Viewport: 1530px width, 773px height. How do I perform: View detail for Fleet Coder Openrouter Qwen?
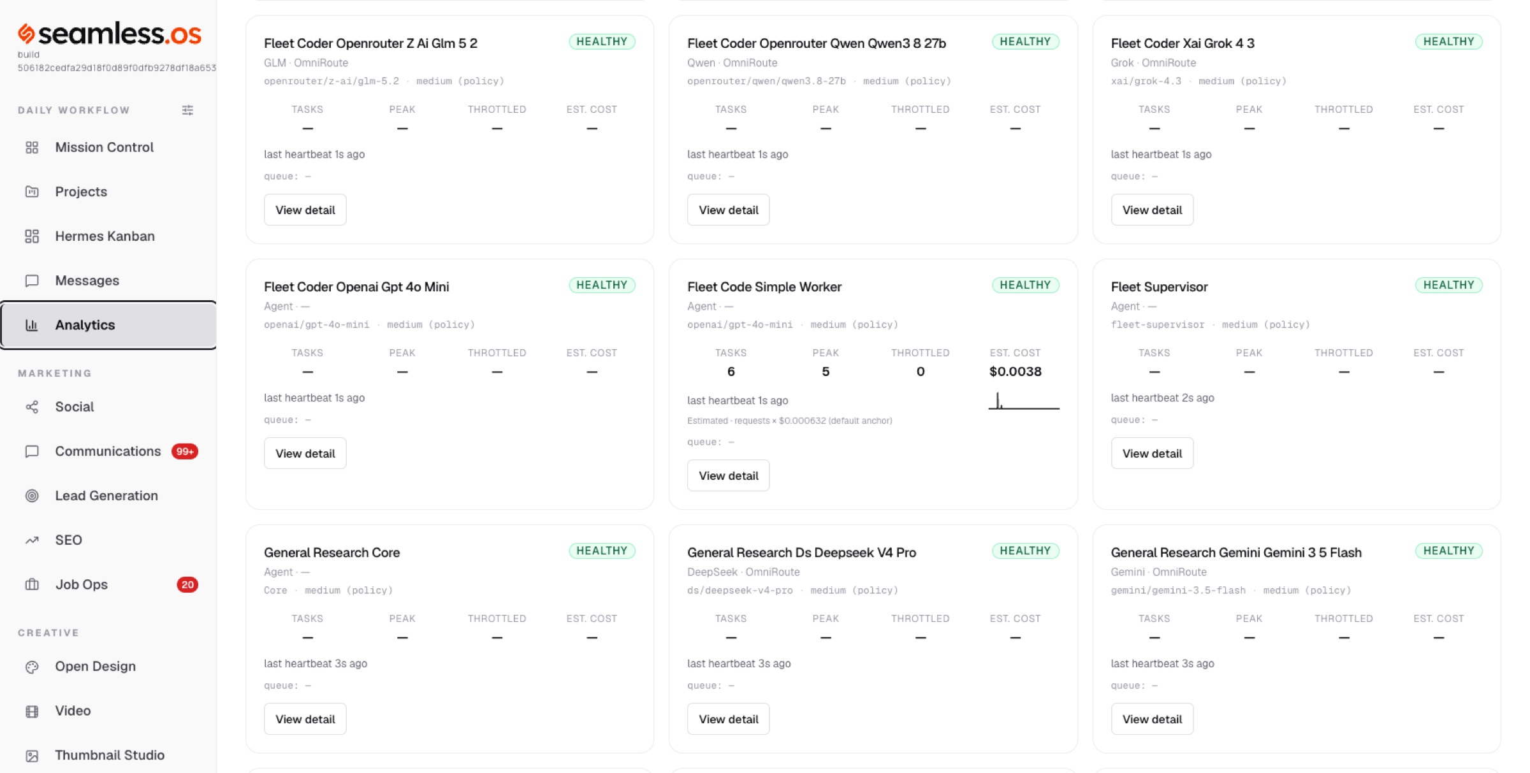[729, 210]
